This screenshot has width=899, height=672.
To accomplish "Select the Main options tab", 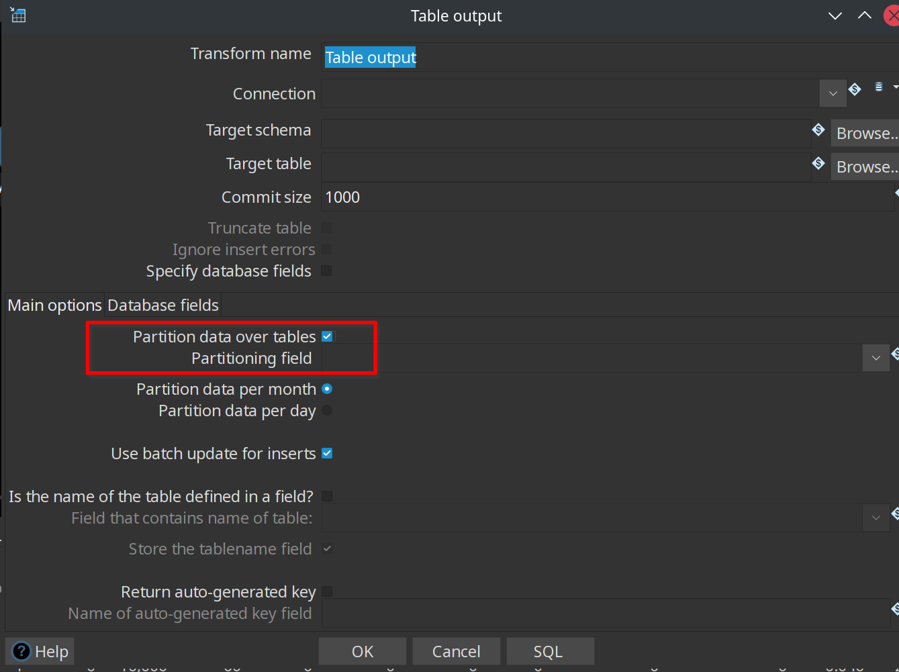I will (54, 305).
